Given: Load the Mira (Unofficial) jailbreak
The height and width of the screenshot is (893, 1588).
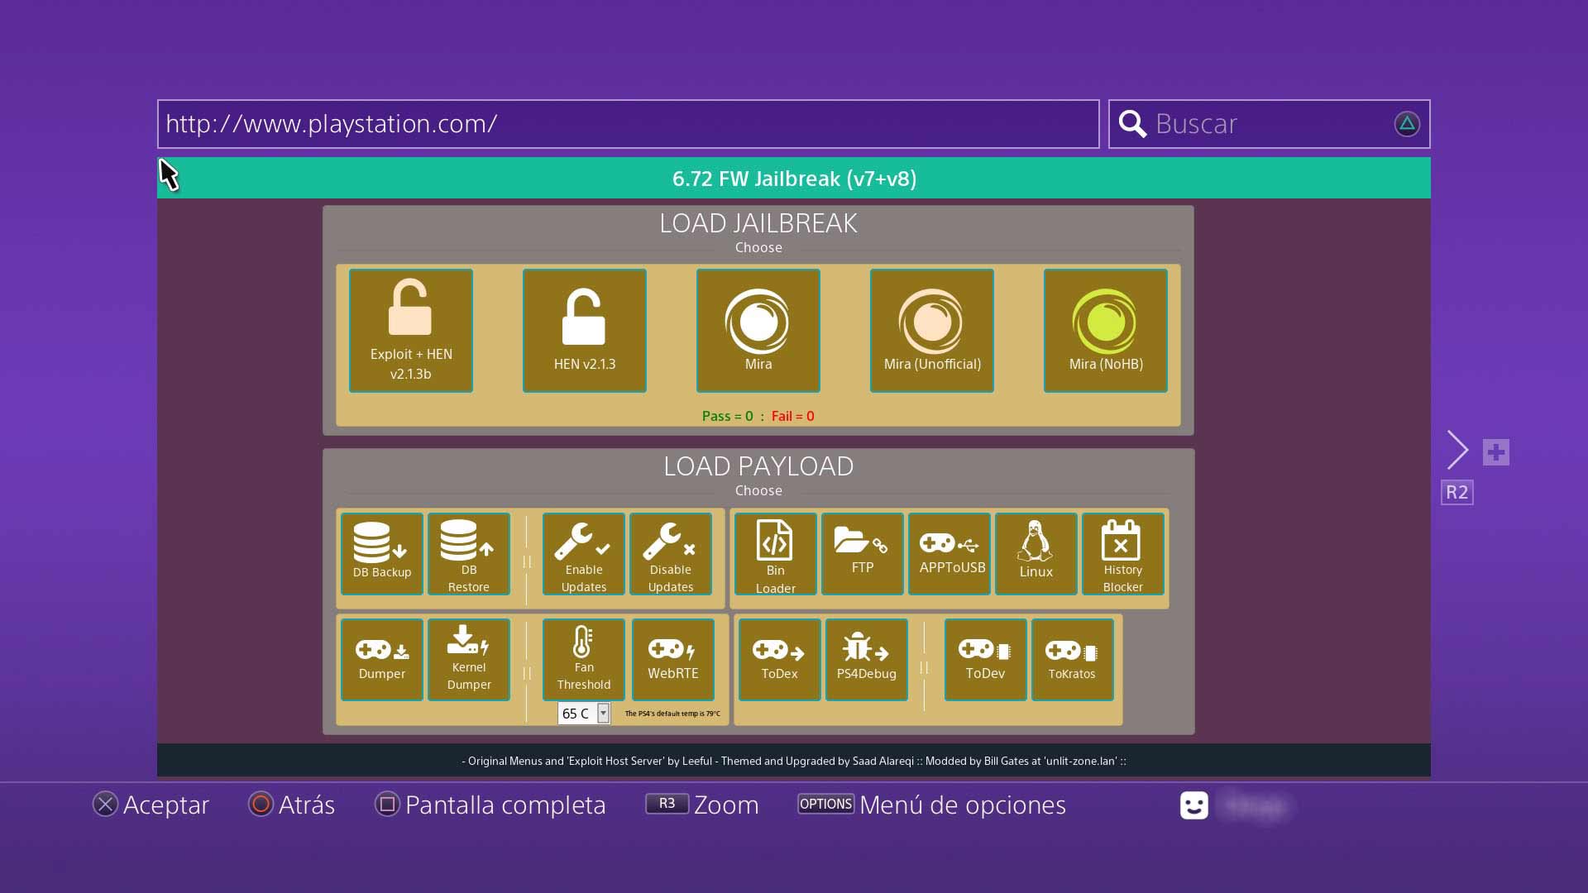Looking at the screenshot, I should pos(932,330).
